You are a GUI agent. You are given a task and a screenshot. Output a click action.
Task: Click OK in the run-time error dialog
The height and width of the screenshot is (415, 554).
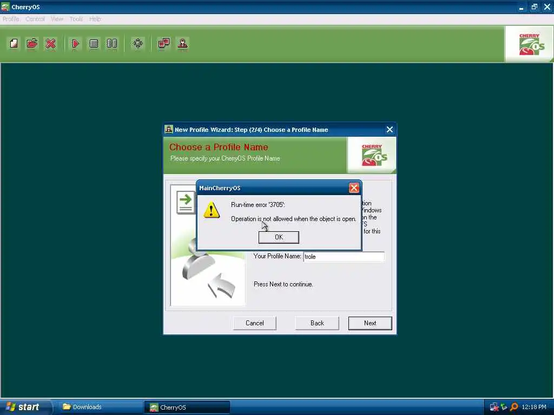tap(279, 237)
